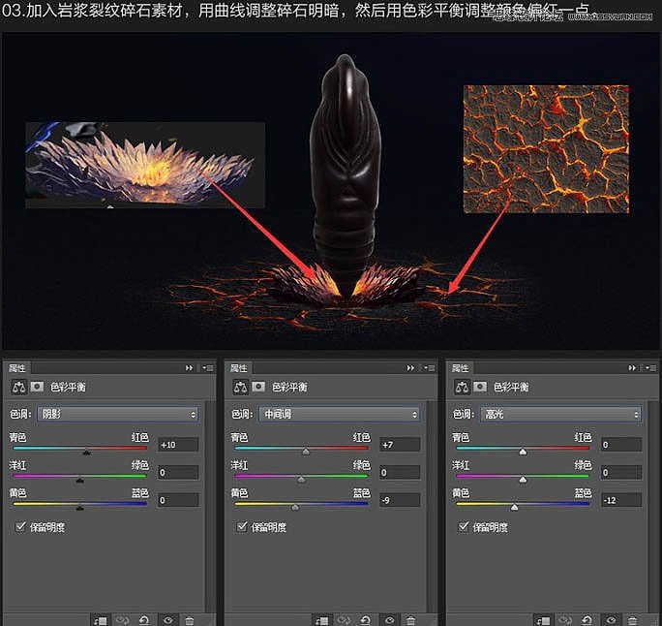Viewport: 662px width, 626px height.
Task: Reset adjustment defaults in Midtones panel
Action: coord(366,620)
